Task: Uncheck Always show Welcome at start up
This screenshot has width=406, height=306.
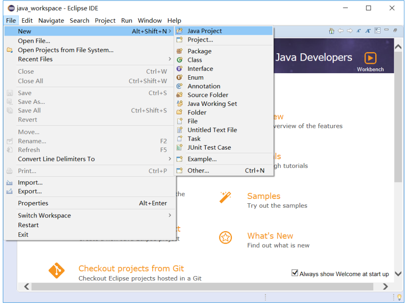Action: click(295, 272)
